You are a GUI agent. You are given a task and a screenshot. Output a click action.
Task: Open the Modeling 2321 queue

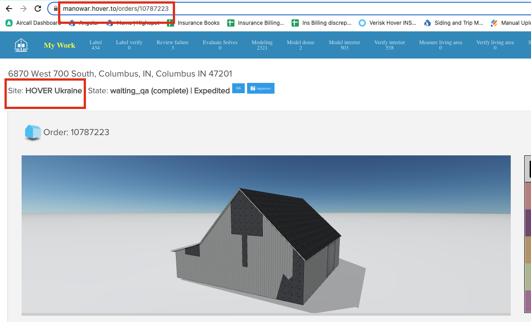coord(262,45)
